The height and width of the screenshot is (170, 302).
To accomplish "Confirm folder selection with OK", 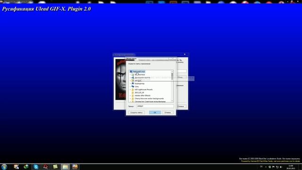I will (x=155, y=112).
